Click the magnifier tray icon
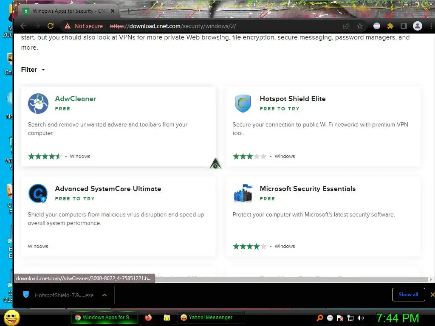This screenshot has height=326, width=435. tap(319, 318)
